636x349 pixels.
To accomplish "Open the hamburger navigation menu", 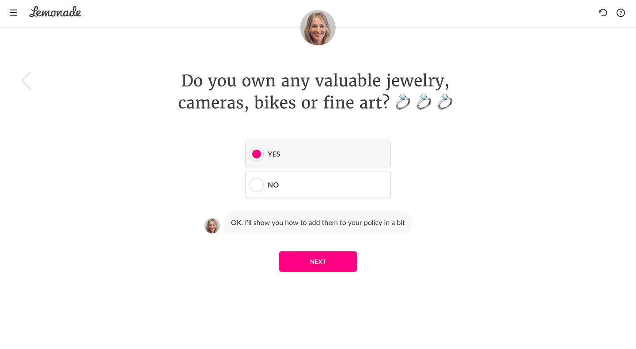I will click(13, 12).
